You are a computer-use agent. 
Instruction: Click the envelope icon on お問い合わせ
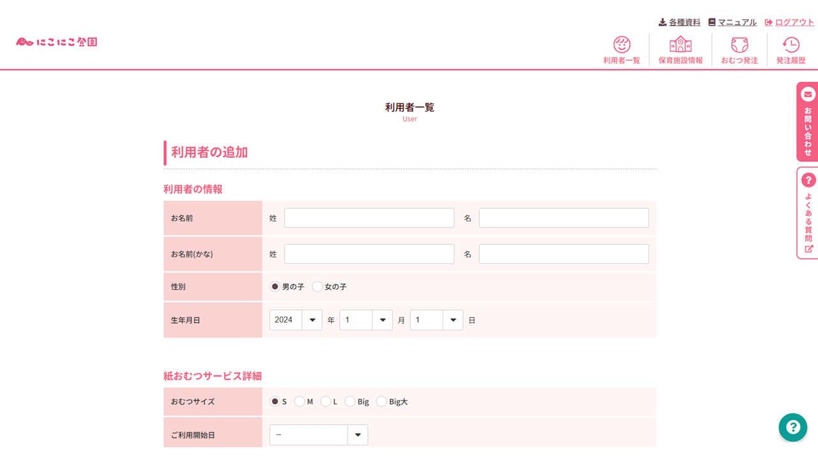pyautogui.click(x=808, y=93)
